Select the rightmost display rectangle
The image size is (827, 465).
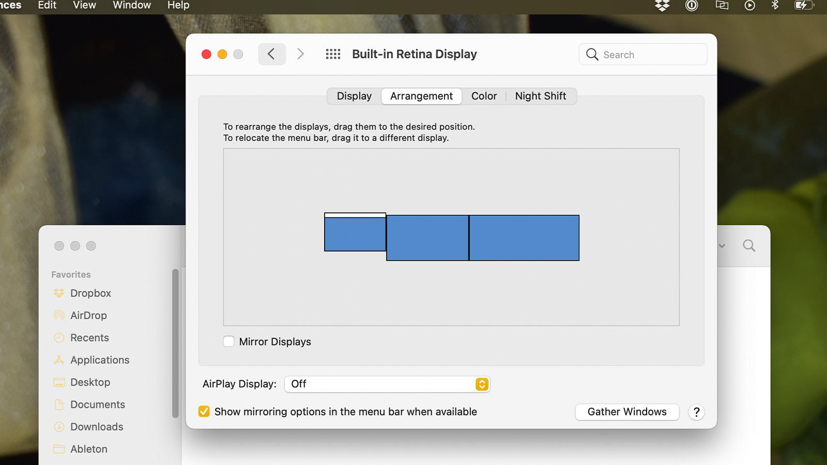coord(524,238)
